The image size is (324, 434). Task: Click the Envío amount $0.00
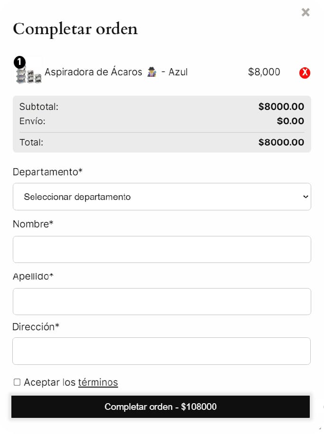click(x=290, y=121)
